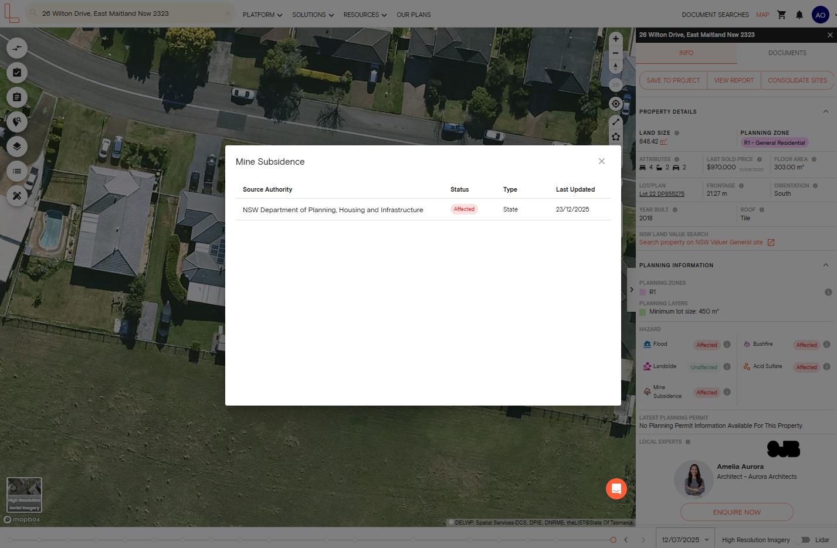
Task: Click the imagery timeline slider current marker
Action: (x=613, y=540)
